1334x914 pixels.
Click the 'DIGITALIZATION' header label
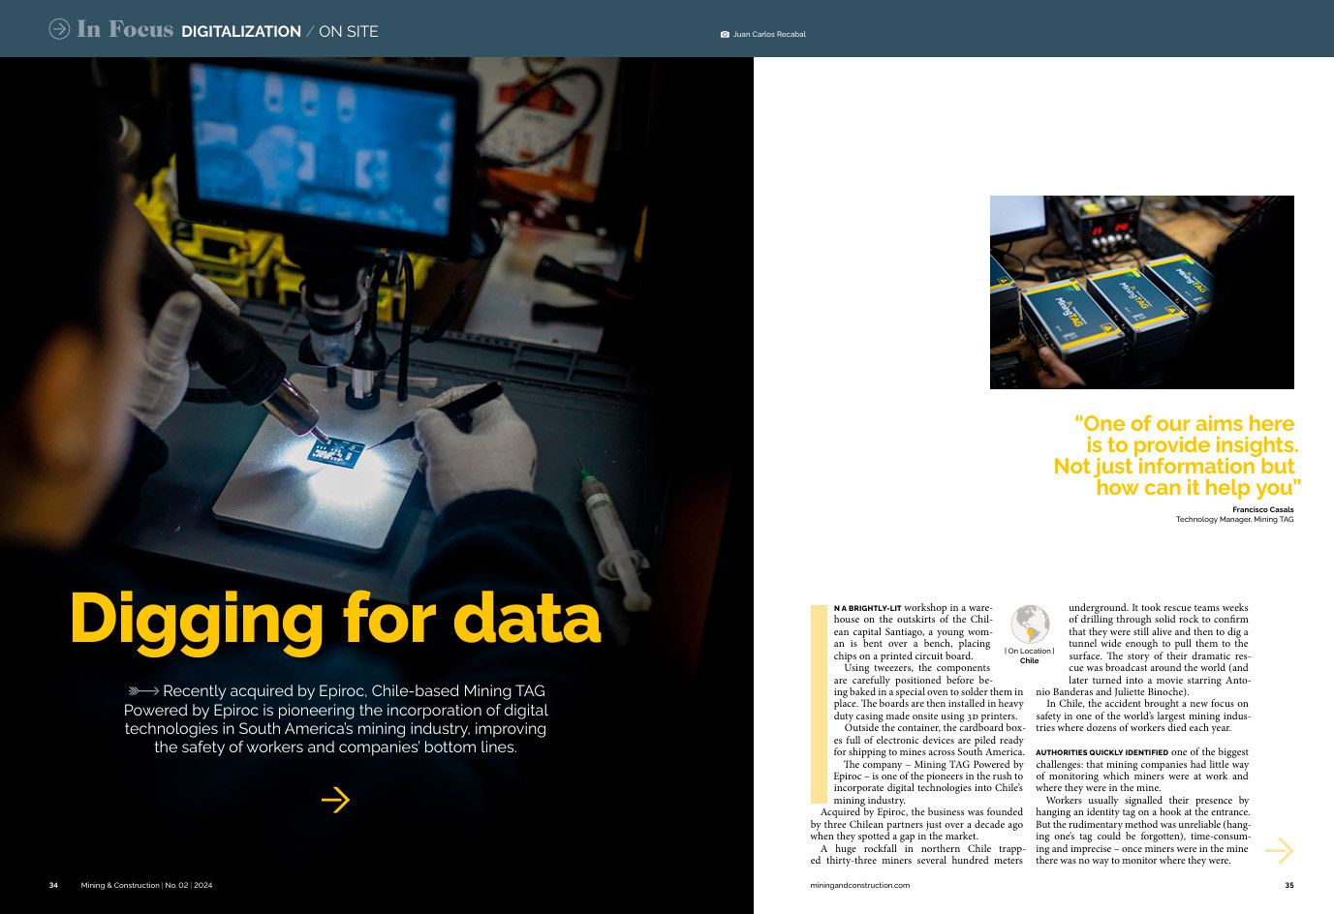[x=241, y=32]
